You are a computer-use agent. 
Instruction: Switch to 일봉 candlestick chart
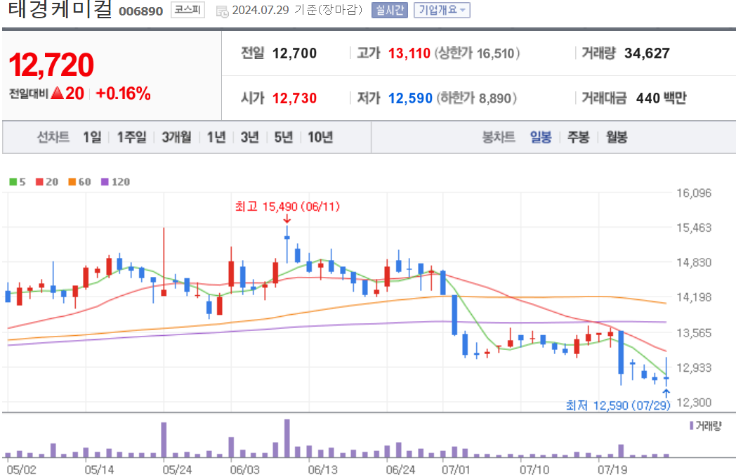(x=541, y=137)
